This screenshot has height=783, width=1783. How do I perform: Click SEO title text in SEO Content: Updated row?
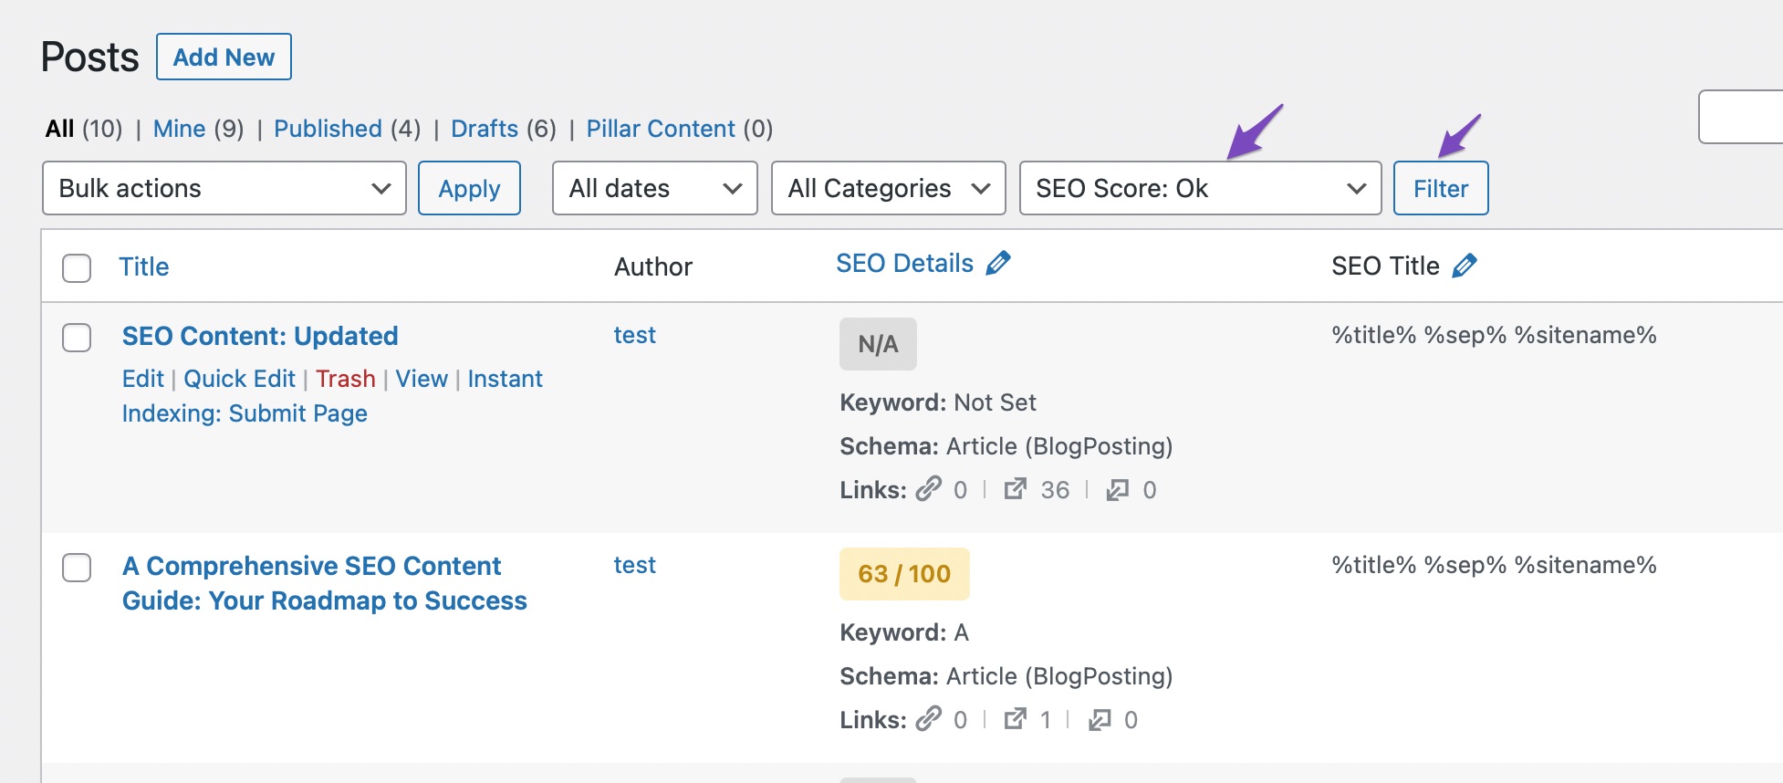(1494, 335)
